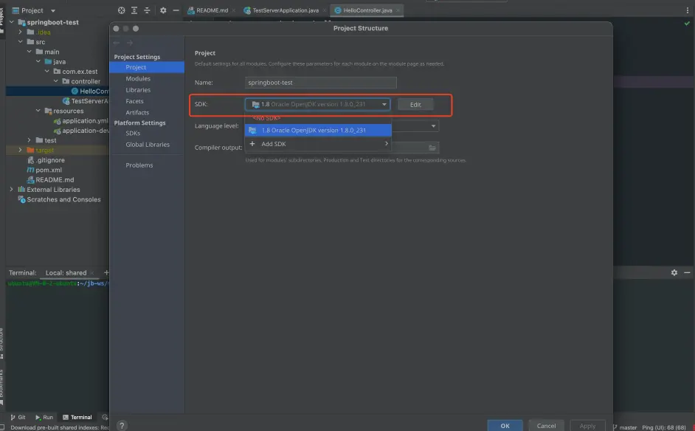Click the Edit SDK button
The image size is (695, 431).
(x=415, y=105)
